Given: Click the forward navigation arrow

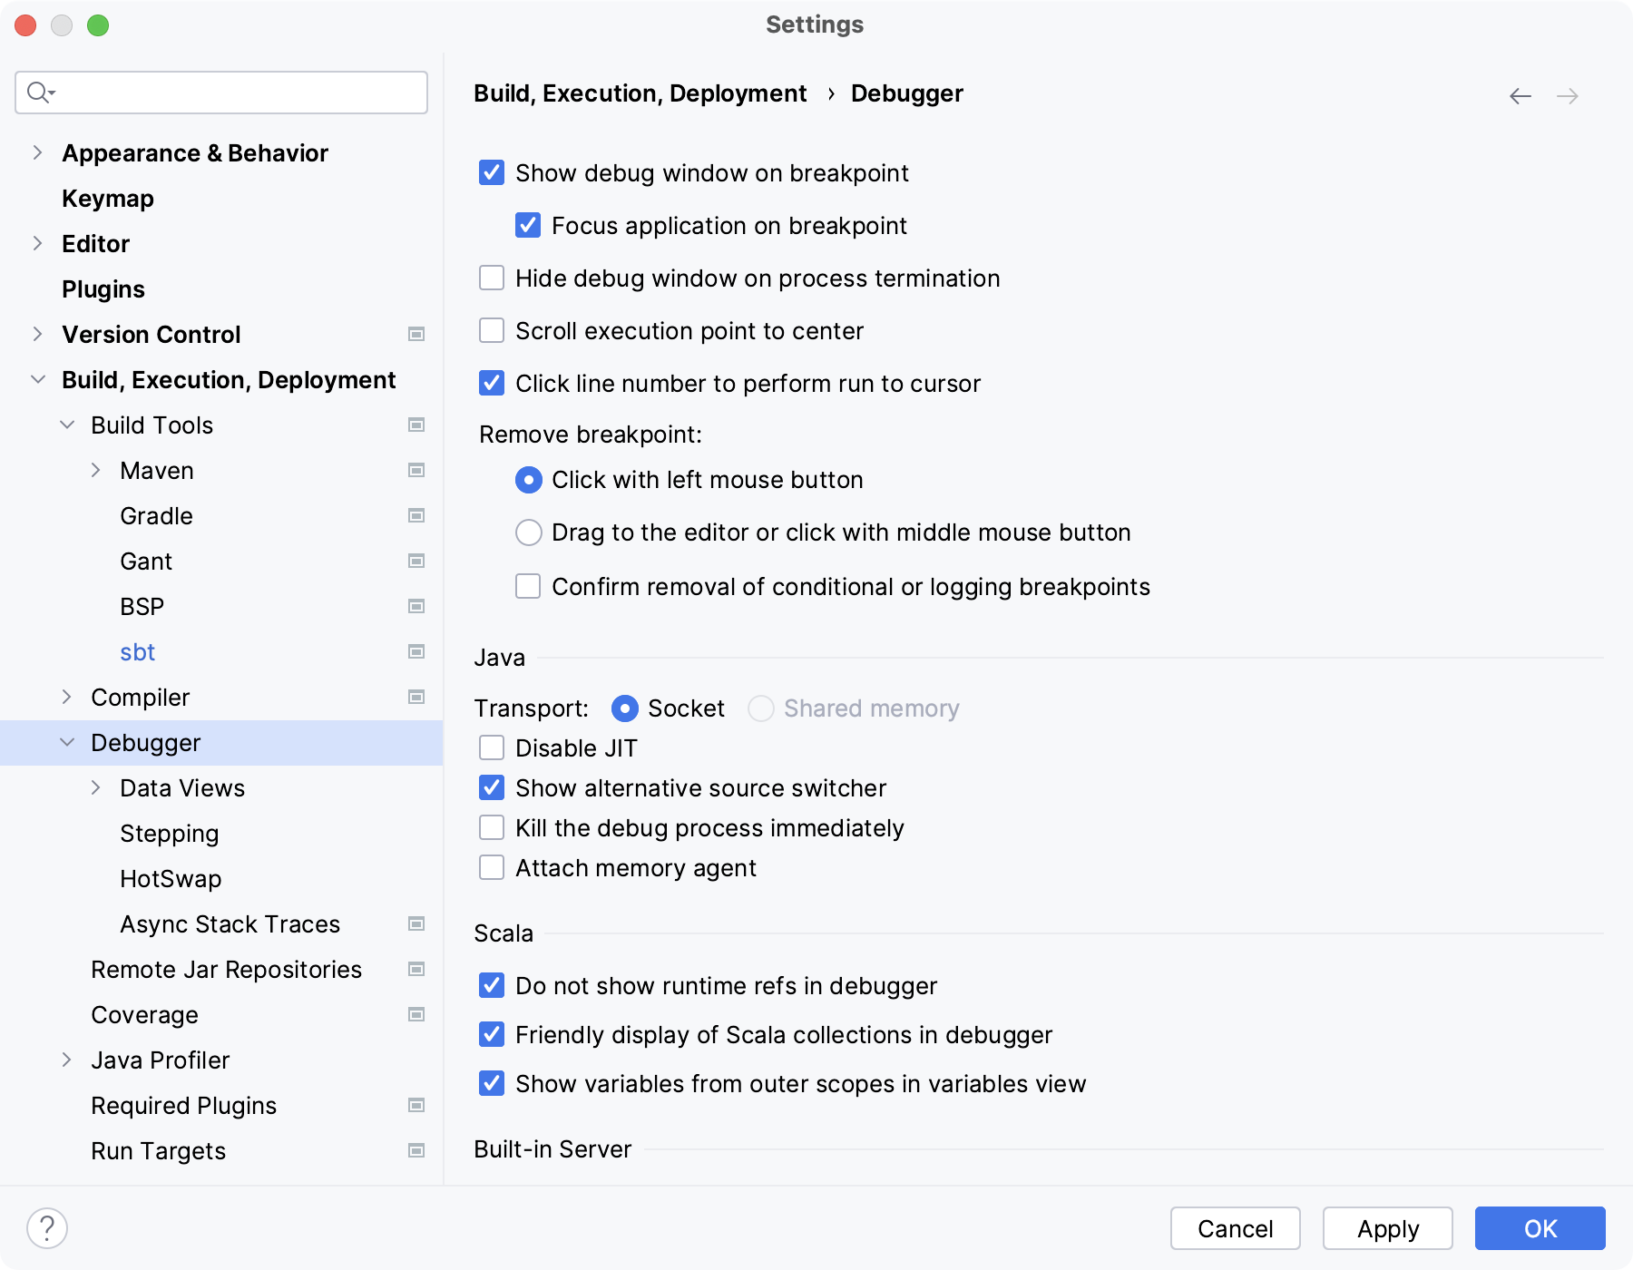Looking at the screenshot, I should (x=1569, y=94).
